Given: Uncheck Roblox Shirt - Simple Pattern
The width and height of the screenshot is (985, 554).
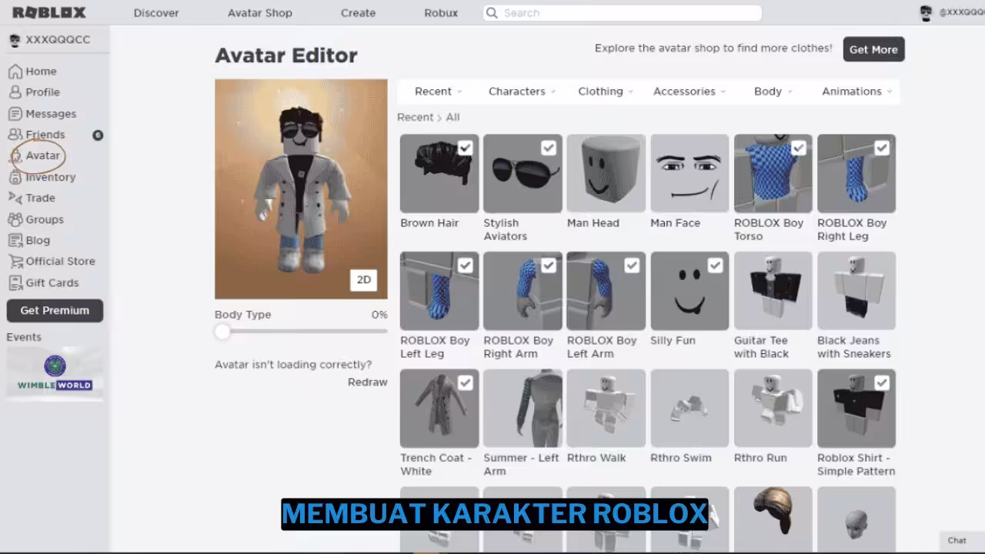Looking at the screenshot, I should coord(882,382).
